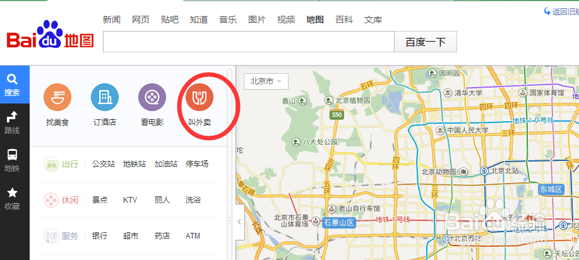Image resolution: width=579 pixels, height=260 pixels.
Task: Click the 北京西站 station marker
Action: [x=447, y=237]
